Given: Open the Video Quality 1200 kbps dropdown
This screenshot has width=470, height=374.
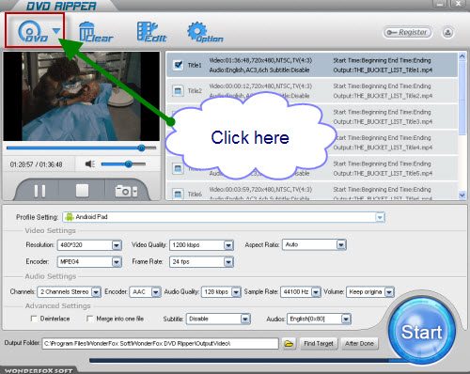Looking at the screenshot, I should [201, 245].
